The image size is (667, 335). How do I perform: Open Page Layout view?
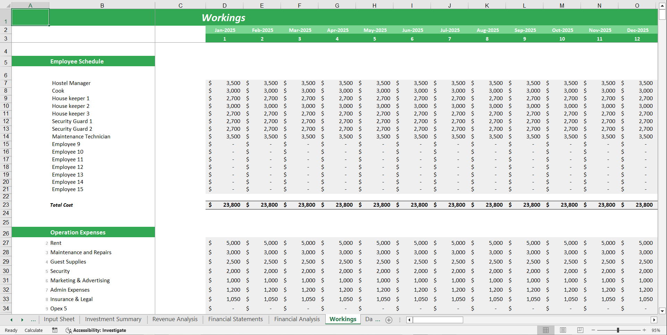[563, 330]
